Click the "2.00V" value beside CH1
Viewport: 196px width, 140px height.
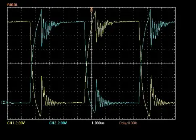20,123
